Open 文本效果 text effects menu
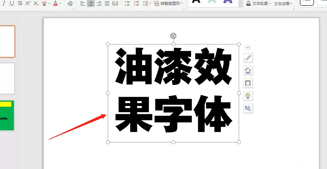 (x=283, y=4)
